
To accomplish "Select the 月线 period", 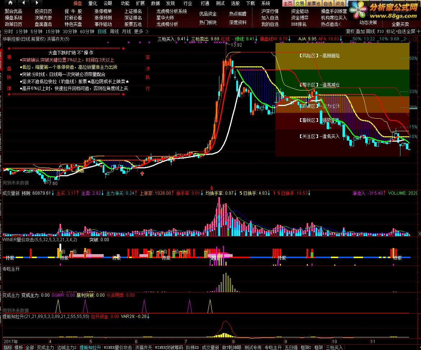I will 126,31.
